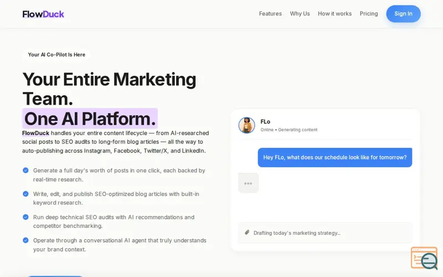Open the browser search widget icon
Viewport: 443px width, 277px height.
(424, 258)
